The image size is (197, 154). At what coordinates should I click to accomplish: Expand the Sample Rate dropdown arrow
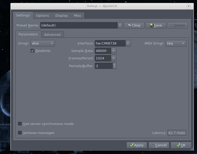coord(114,51)
